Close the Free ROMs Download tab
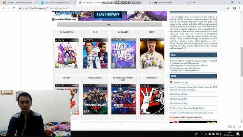 coord(74,3)
